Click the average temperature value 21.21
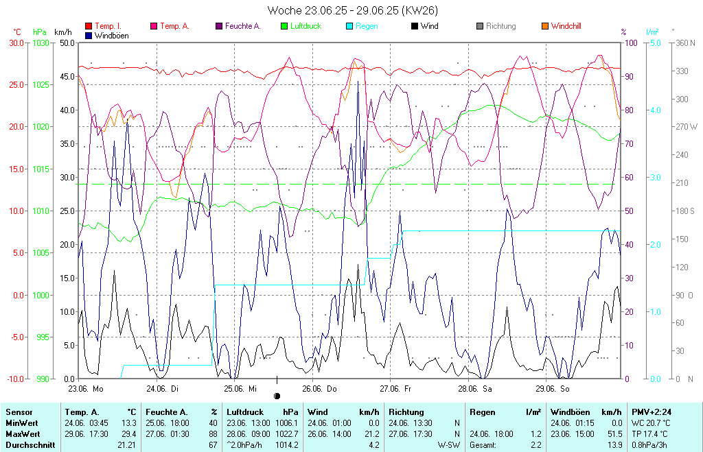The height and width of the screenshot is (452, 703). (x=127, y=445)
